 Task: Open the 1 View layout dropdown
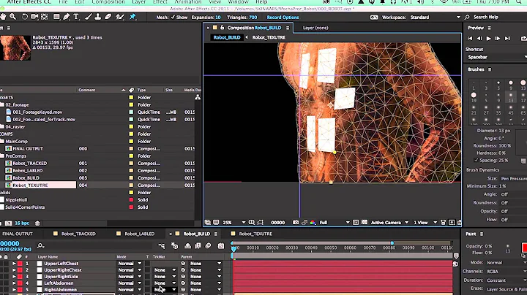click(425, 222)
